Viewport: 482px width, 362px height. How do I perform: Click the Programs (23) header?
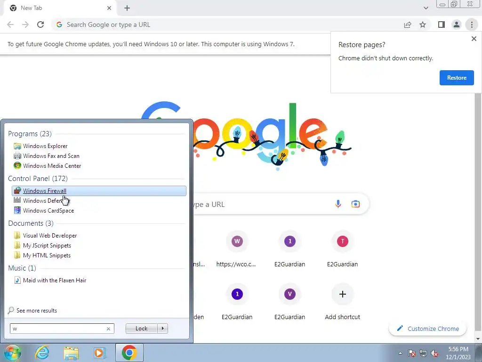[30, 133]
